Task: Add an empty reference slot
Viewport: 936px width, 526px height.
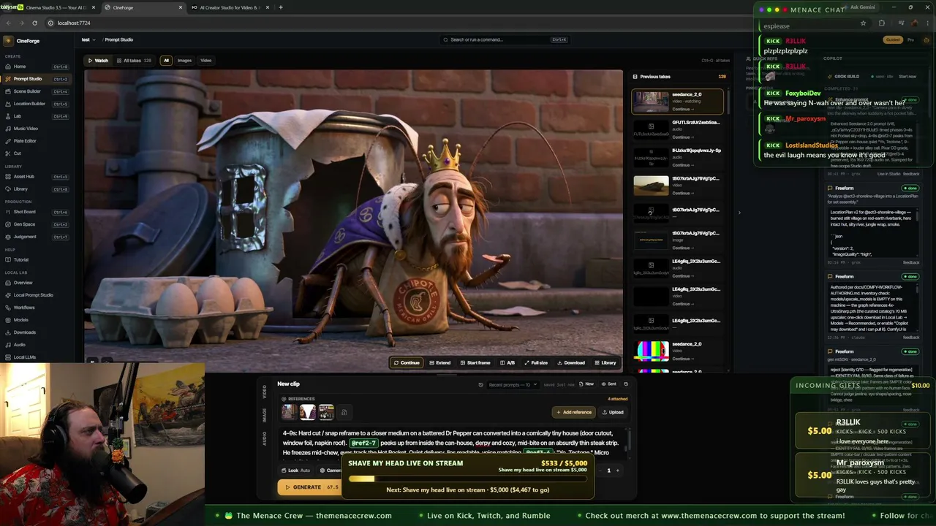Action: [x=344, y=412]
